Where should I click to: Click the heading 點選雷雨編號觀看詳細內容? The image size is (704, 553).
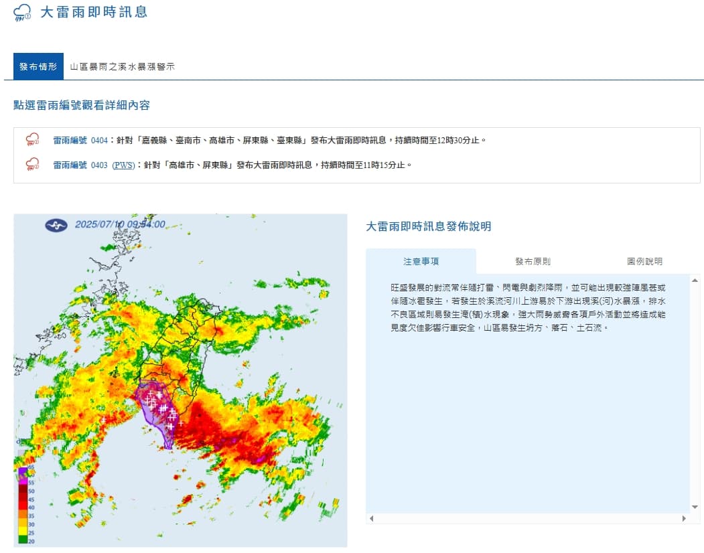click(81, 105)
